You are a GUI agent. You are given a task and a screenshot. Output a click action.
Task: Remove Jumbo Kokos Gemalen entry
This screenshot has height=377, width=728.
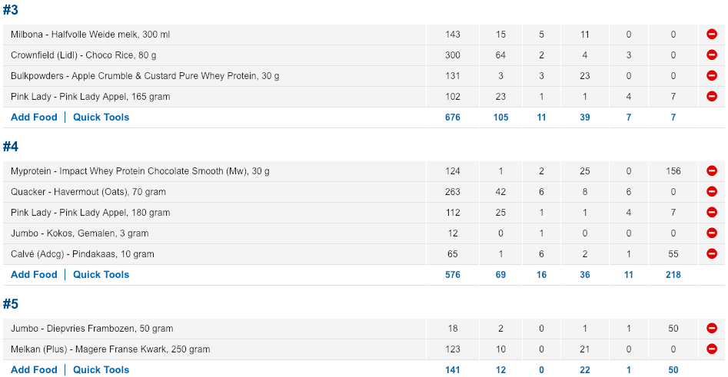pos(712,233)
